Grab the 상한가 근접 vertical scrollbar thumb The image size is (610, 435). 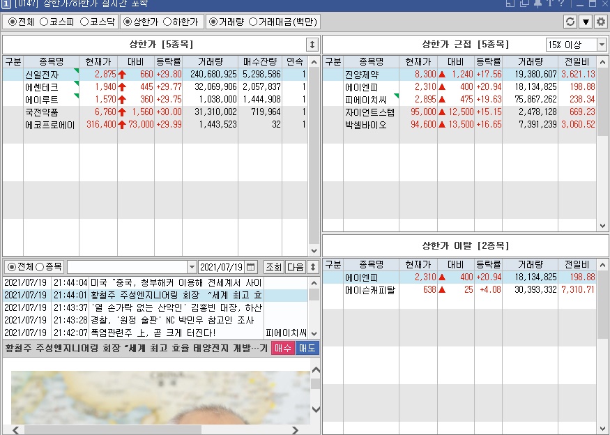click(x=602, y=102)
